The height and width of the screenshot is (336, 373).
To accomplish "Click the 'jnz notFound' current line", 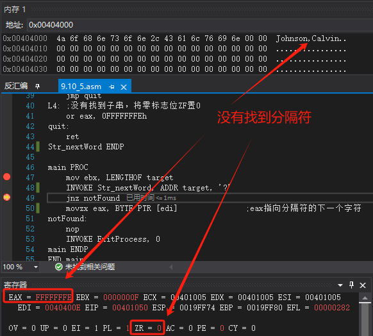I will click(93, 198).
